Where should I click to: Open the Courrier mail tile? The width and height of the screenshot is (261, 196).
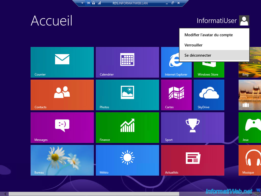coord(62,62)
